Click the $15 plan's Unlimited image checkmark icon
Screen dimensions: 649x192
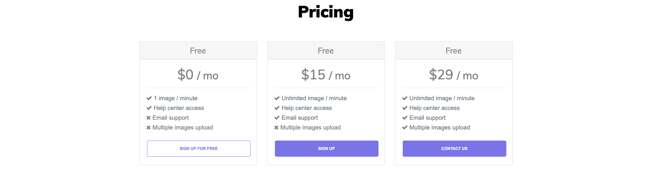tap(277, 98)
